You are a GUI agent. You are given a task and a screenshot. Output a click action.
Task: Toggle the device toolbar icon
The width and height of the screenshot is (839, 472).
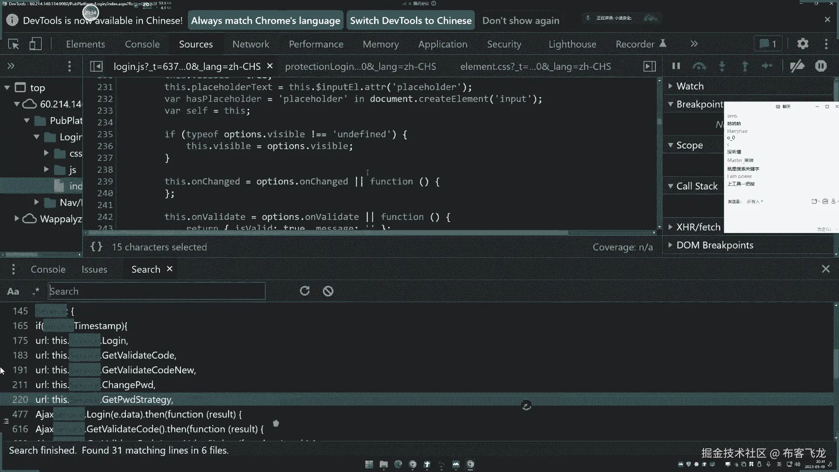point(35,44)
